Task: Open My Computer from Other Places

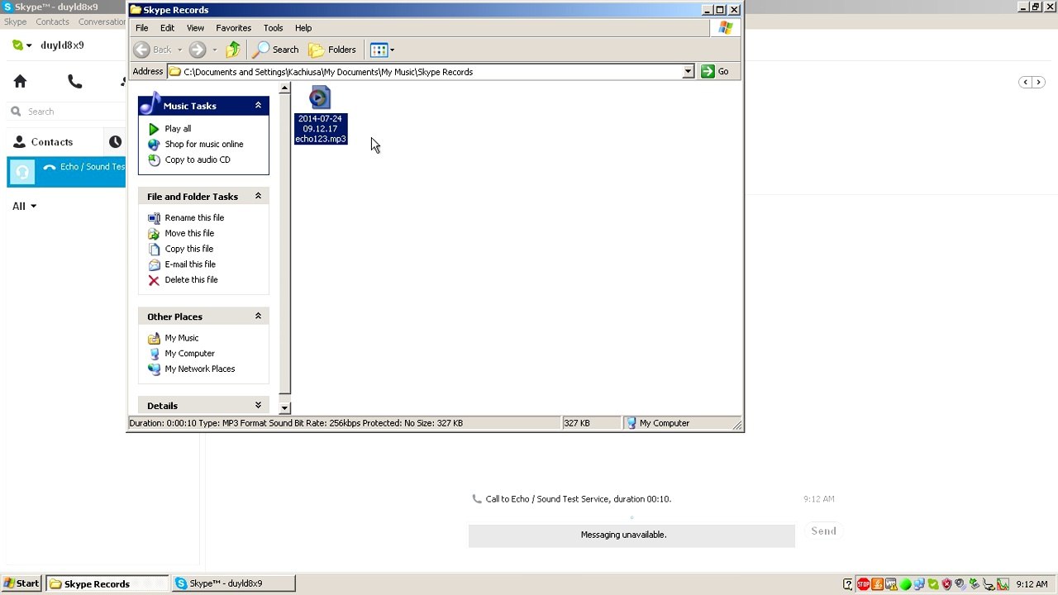Action: (189, 354)
